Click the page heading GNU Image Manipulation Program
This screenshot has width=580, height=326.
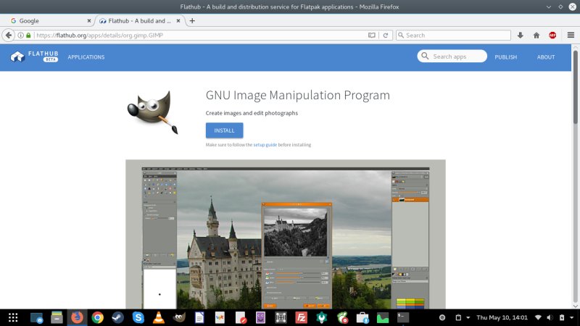click(x=298, y=95)
